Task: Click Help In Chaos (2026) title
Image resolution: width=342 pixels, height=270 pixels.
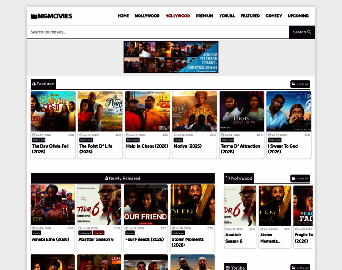Action: click(147, 146)
